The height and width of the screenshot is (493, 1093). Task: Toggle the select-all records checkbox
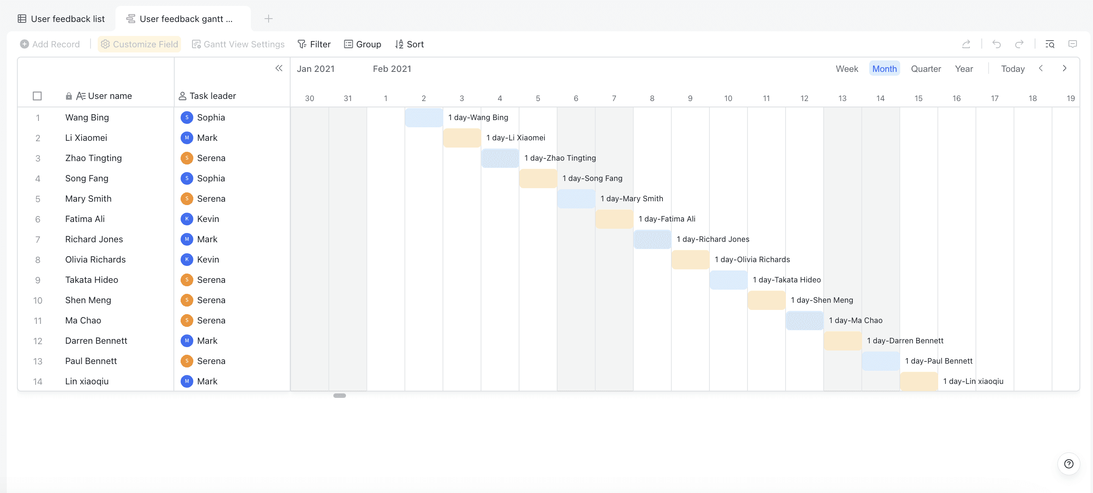click(37, 96)
